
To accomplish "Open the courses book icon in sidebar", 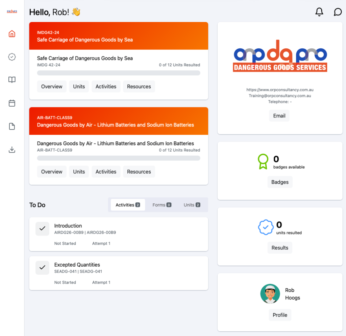I will (x=12, y=80).
